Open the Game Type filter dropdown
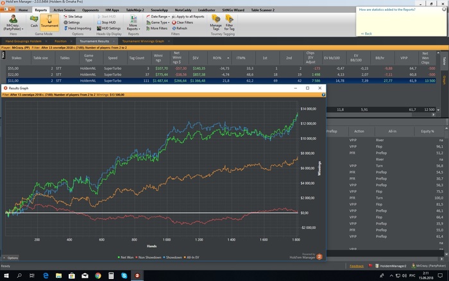 (158, 22)
